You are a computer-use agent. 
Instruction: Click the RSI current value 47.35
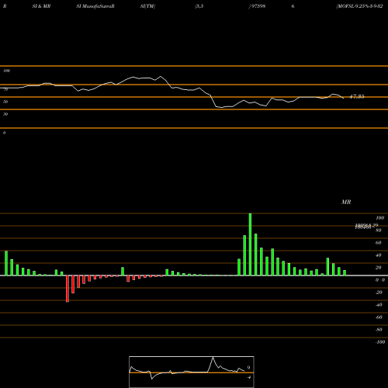[357, 96]
